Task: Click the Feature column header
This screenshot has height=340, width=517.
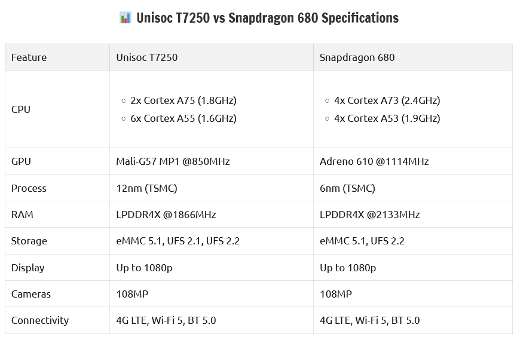Action: (x=29, y=57)
